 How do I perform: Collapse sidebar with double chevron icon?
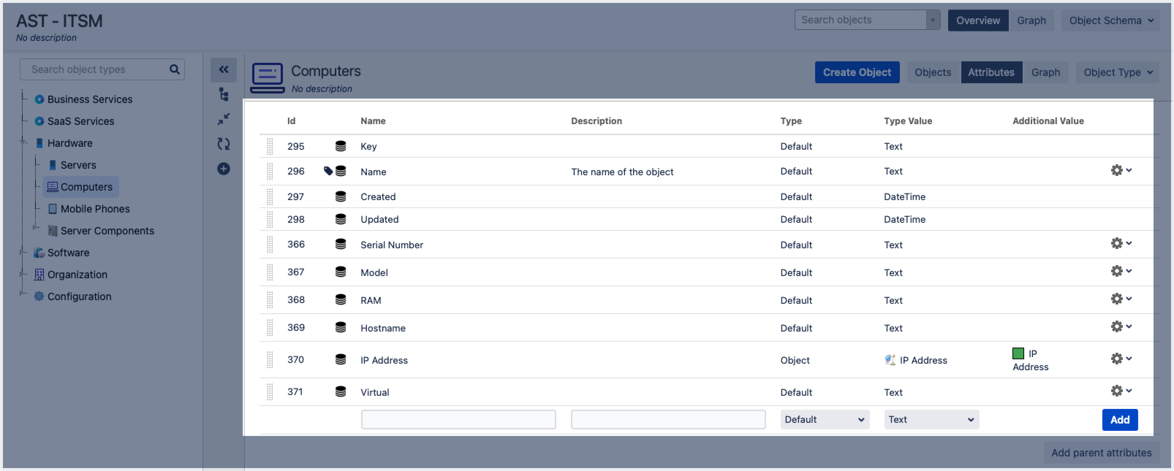pyautogui.click(x=223, y=70)
